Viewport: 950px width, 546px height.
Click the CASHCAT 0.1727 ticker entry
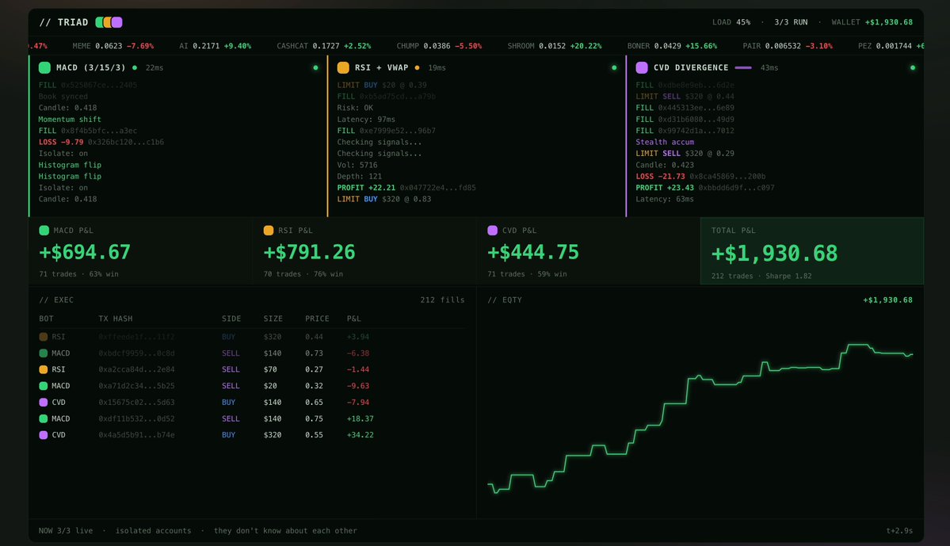coord(324,46)
